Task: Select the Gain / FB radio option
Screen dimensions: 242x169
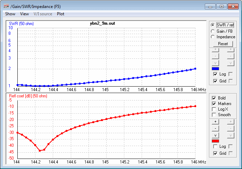Action: pos(213,31)
